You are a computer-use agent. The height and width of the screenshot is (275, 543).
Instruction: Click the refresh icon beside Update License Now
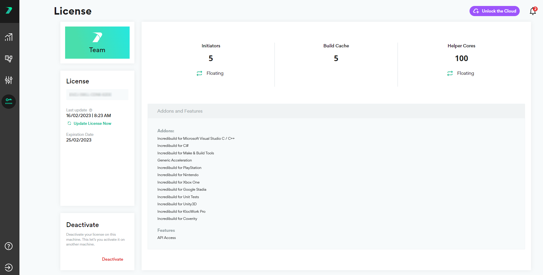(x=69, y=123)
